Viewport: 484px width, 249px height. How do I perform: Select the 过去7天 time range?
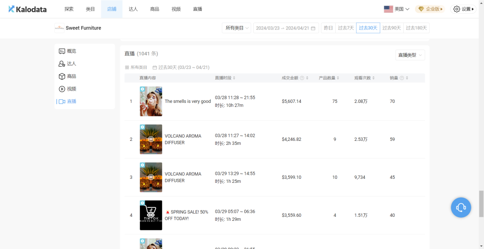(346, 28)
